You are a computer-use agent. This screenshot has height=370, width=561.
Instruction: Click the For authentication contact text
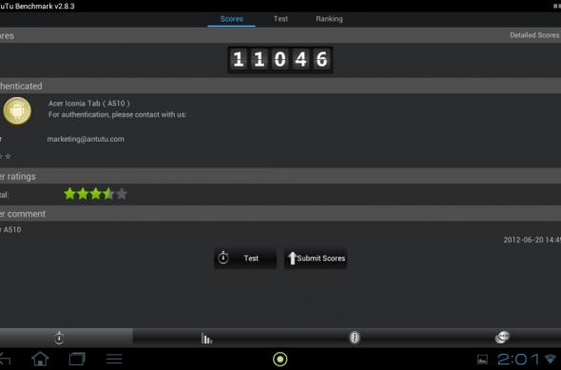point(117,115)
